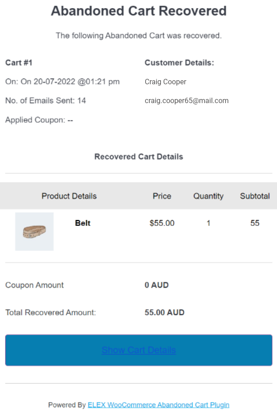The width and height of the screenshot is (277, 415).
Task: Click the 0 AUD coupon amount
Action: (x=156, y=285)
